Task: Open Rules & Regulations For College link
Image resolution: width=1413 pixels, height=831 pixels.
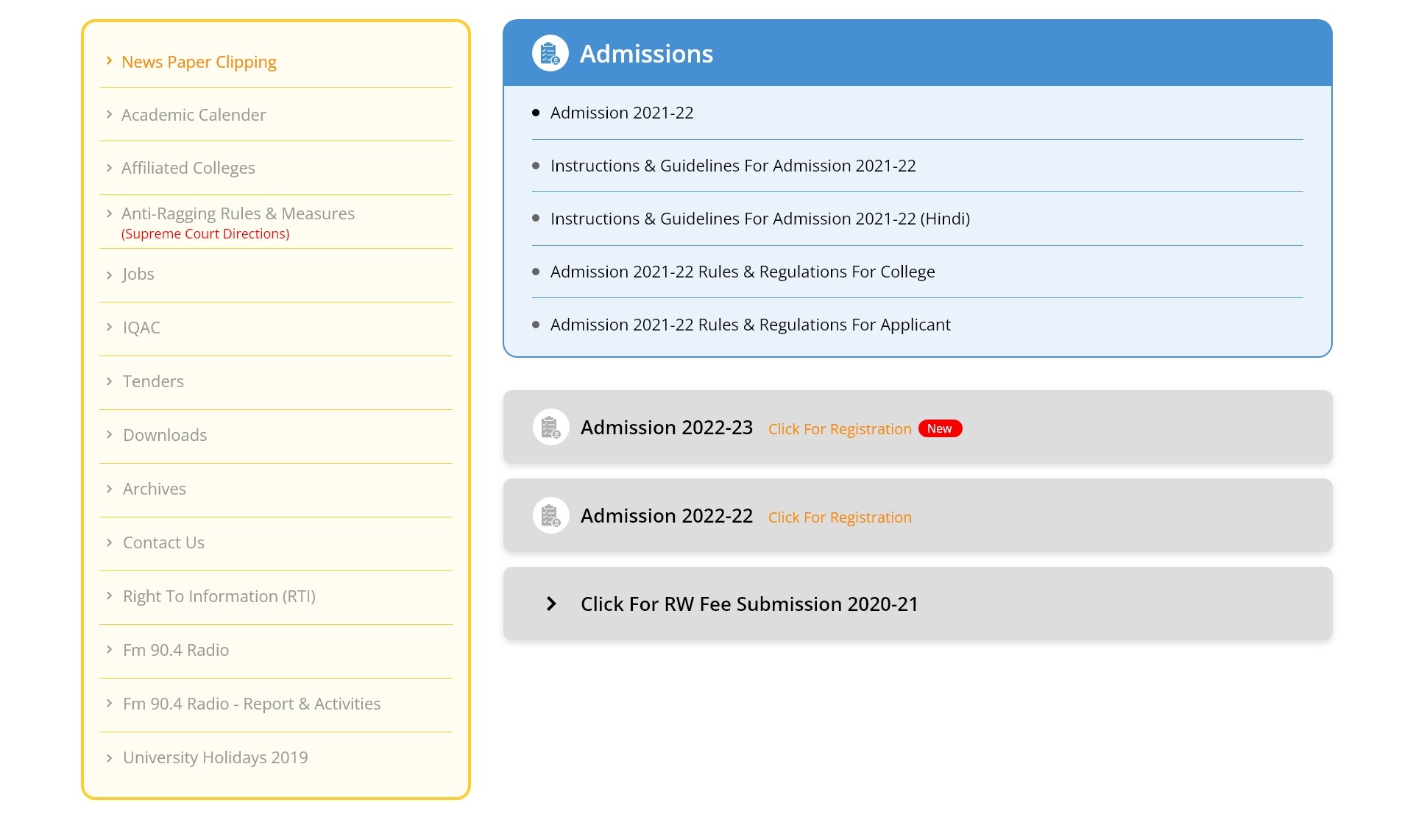Action: 743,272
